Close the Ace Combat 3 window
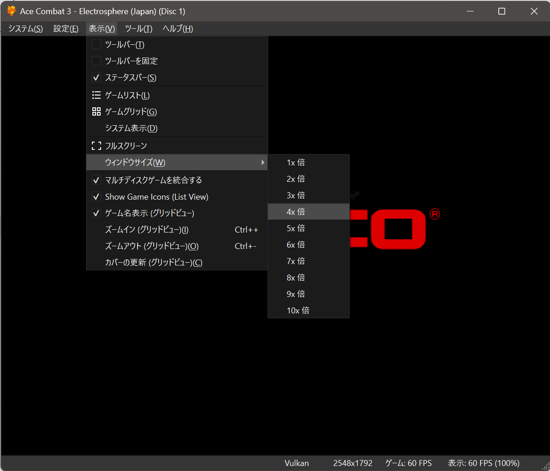The image size is (550, 471). pyautogui.click(x=534, y=11)
